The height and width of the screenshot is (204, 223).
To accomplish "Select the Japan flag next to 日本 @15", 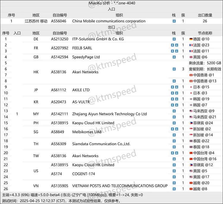I will 191,87.
